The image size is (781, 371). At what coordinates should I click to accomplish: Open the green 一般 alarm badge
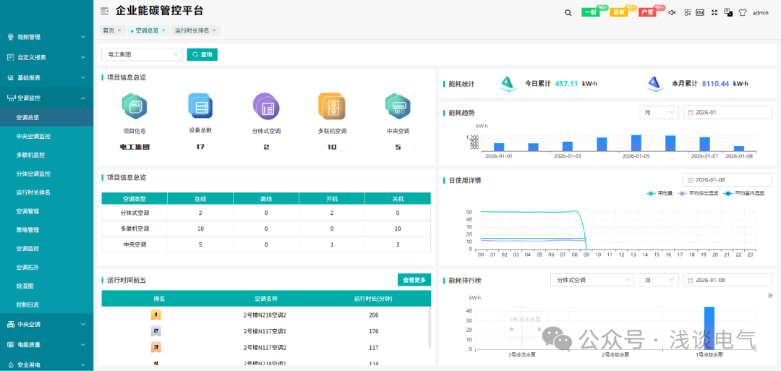click(591, 12)
